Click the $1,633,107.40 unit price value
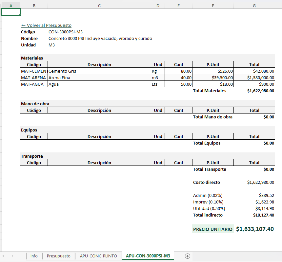The width and height of the screenshot is (282, 262). point(255,229)
